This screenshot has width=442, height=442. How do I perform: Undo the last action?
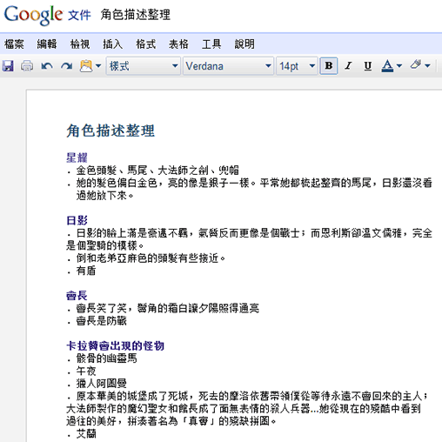pyautogui.click(x=47, y=66)
